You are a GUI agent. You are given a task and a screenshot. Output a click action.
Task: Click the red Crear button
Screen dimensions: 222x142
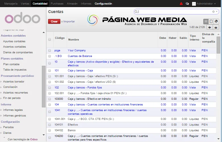54,22
